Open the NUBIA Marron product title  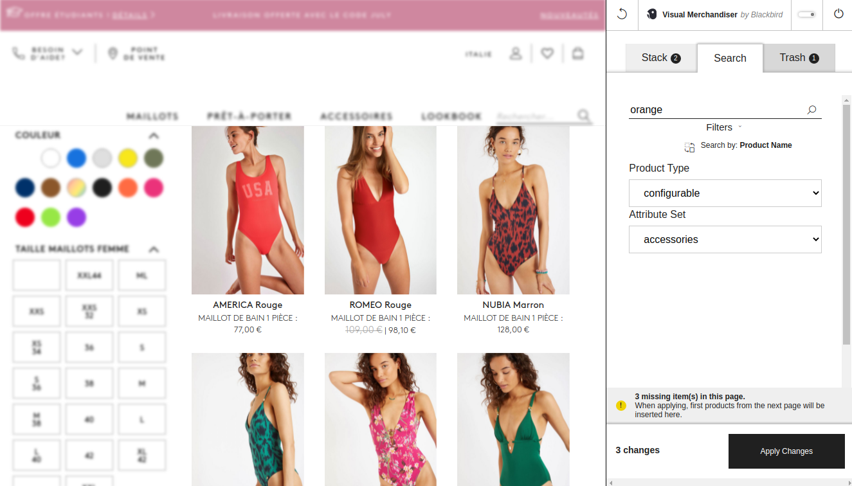[x=513, y=305]
